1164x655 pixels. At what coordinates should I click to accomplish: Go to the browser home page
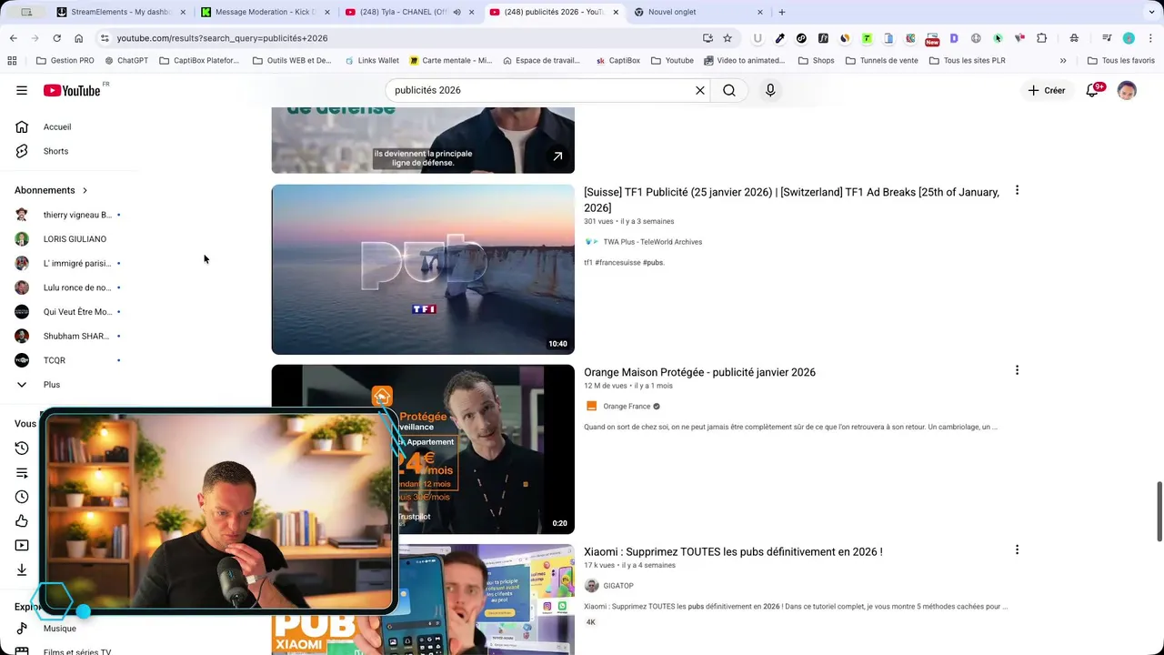point(78,38)
